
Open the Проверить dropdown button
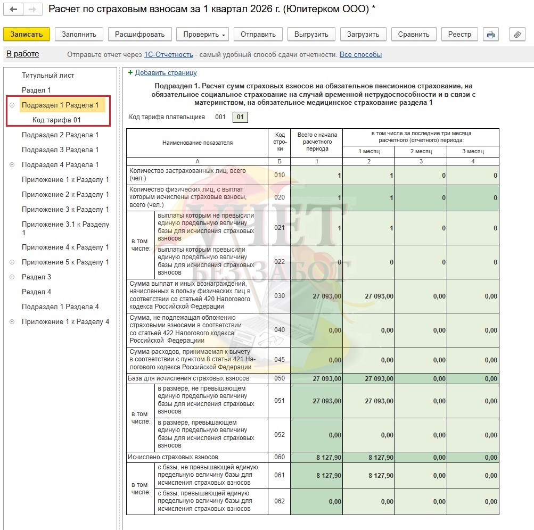[204, 35]
